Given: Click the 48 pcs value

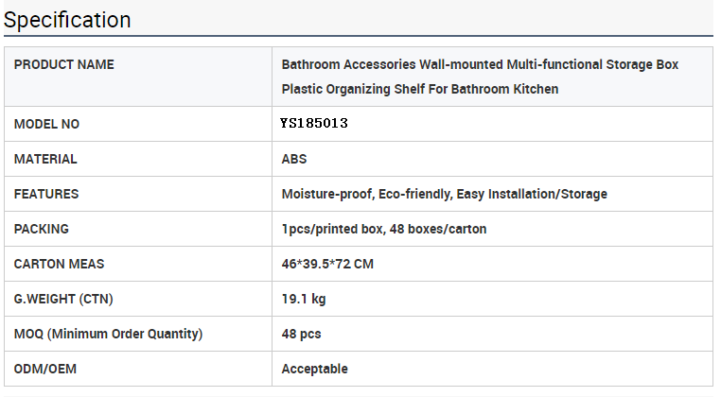Looking at the screenshot, I should (301, 334).
